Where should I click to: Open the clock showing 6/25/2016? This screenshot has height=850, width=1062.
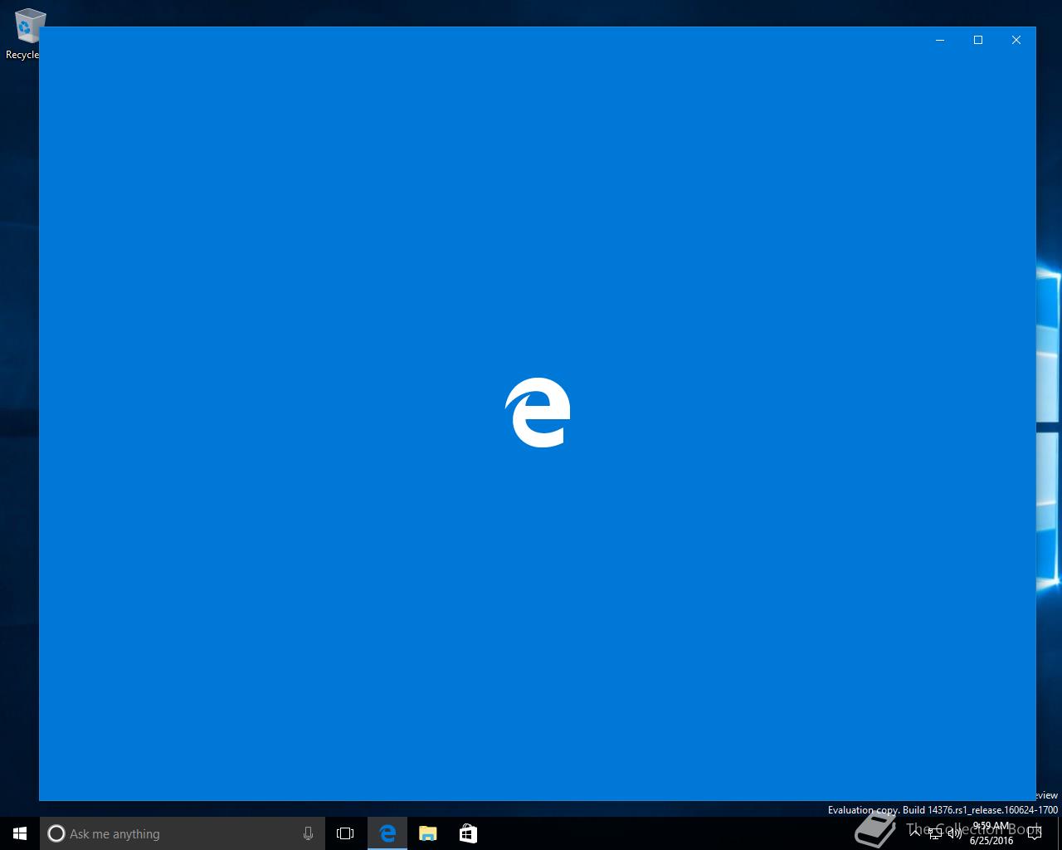click(x=991, y=833)
